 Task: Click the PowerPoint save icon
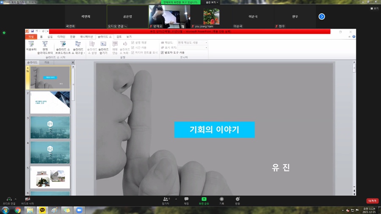32,31
